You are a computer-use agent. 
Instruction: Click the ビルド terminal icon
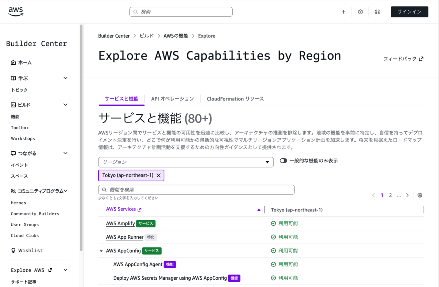14,105
